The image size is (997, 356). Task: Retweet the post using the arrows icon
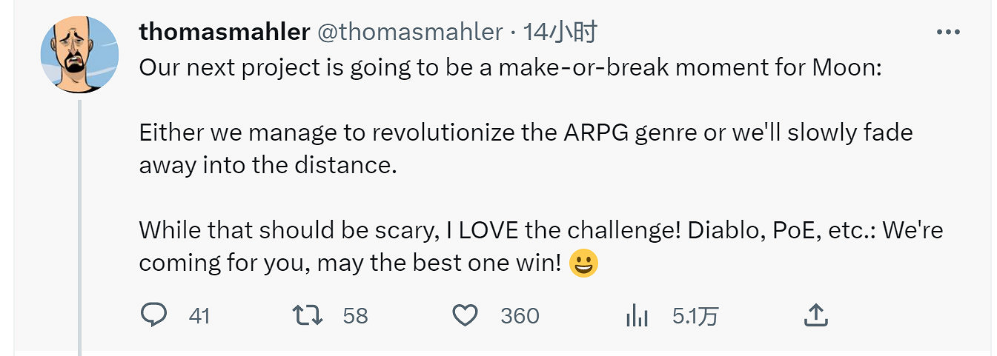coord(308,316)
